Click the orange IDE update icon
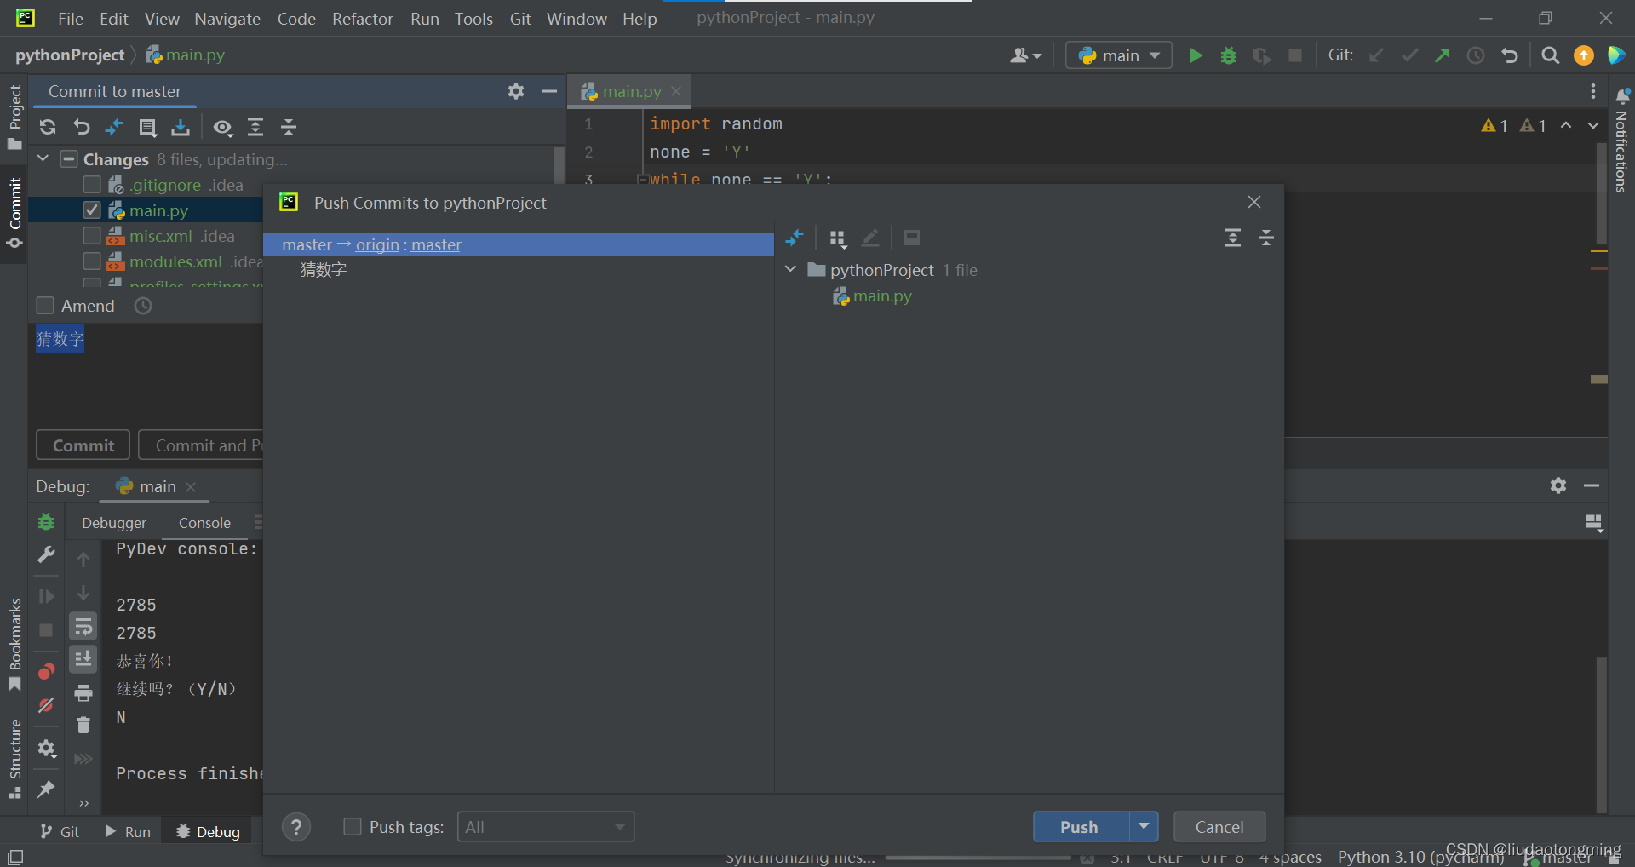The image size is (1635, 867). 1584,55
